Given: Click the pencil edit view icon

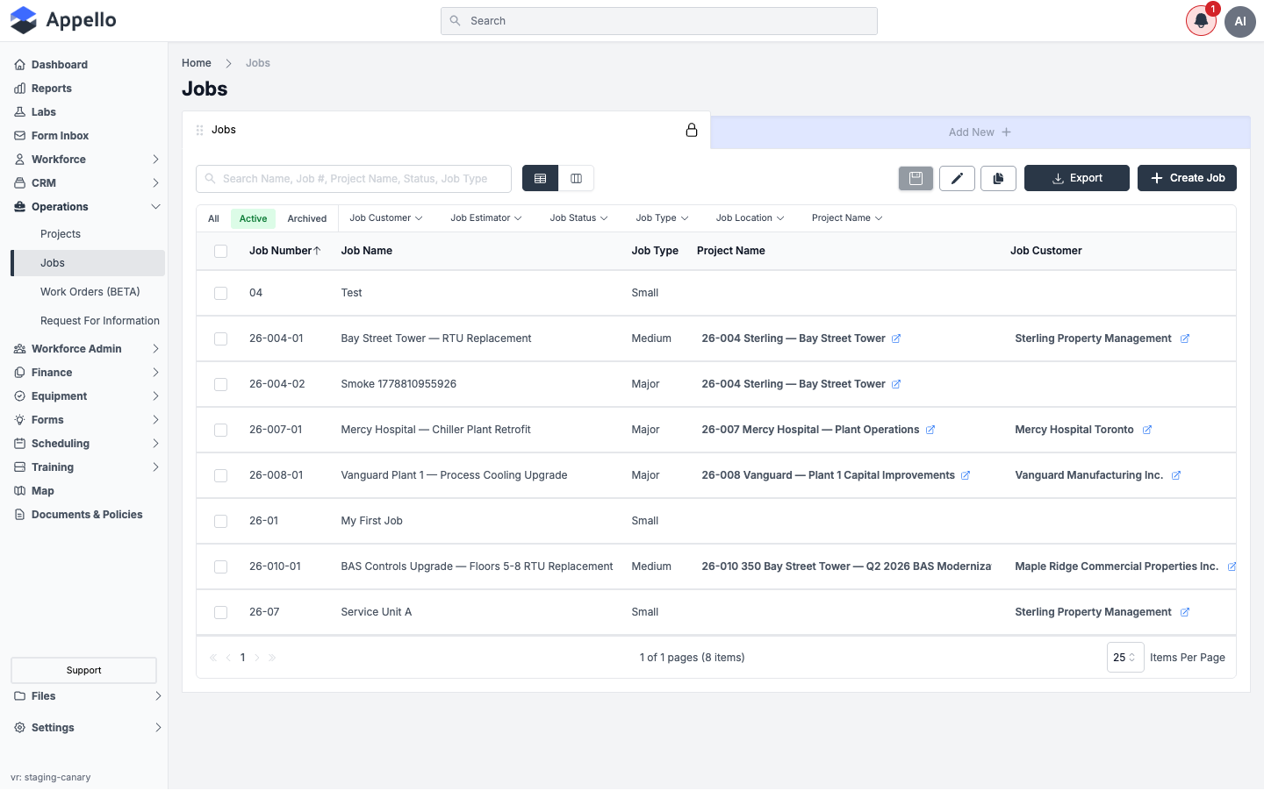Looking at the screenshot, I should tap(957, 178).
